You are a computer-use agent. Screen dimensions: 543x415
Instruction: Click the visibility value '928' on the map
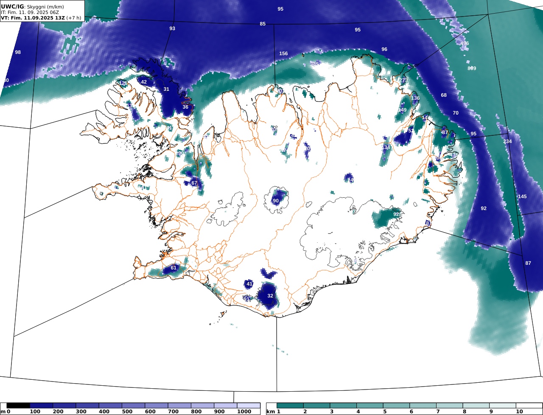[397, 214]
